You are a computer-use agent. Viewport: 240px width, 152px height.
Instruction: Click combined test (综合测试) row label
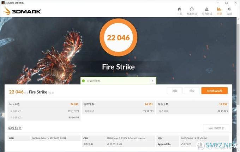(164, 111)
